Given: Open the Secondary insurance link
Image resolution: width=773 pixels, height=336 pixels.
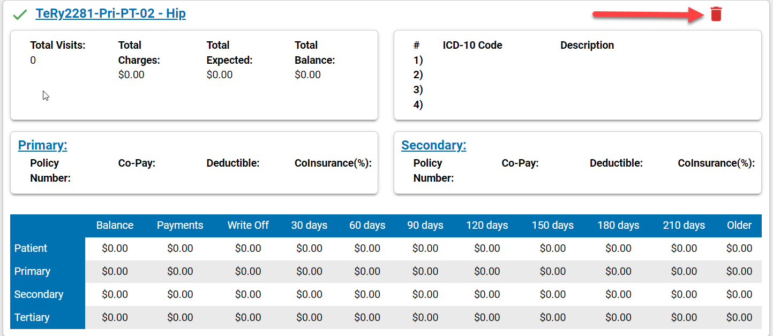Looking at the screenshot, I should tap(433, 145).
